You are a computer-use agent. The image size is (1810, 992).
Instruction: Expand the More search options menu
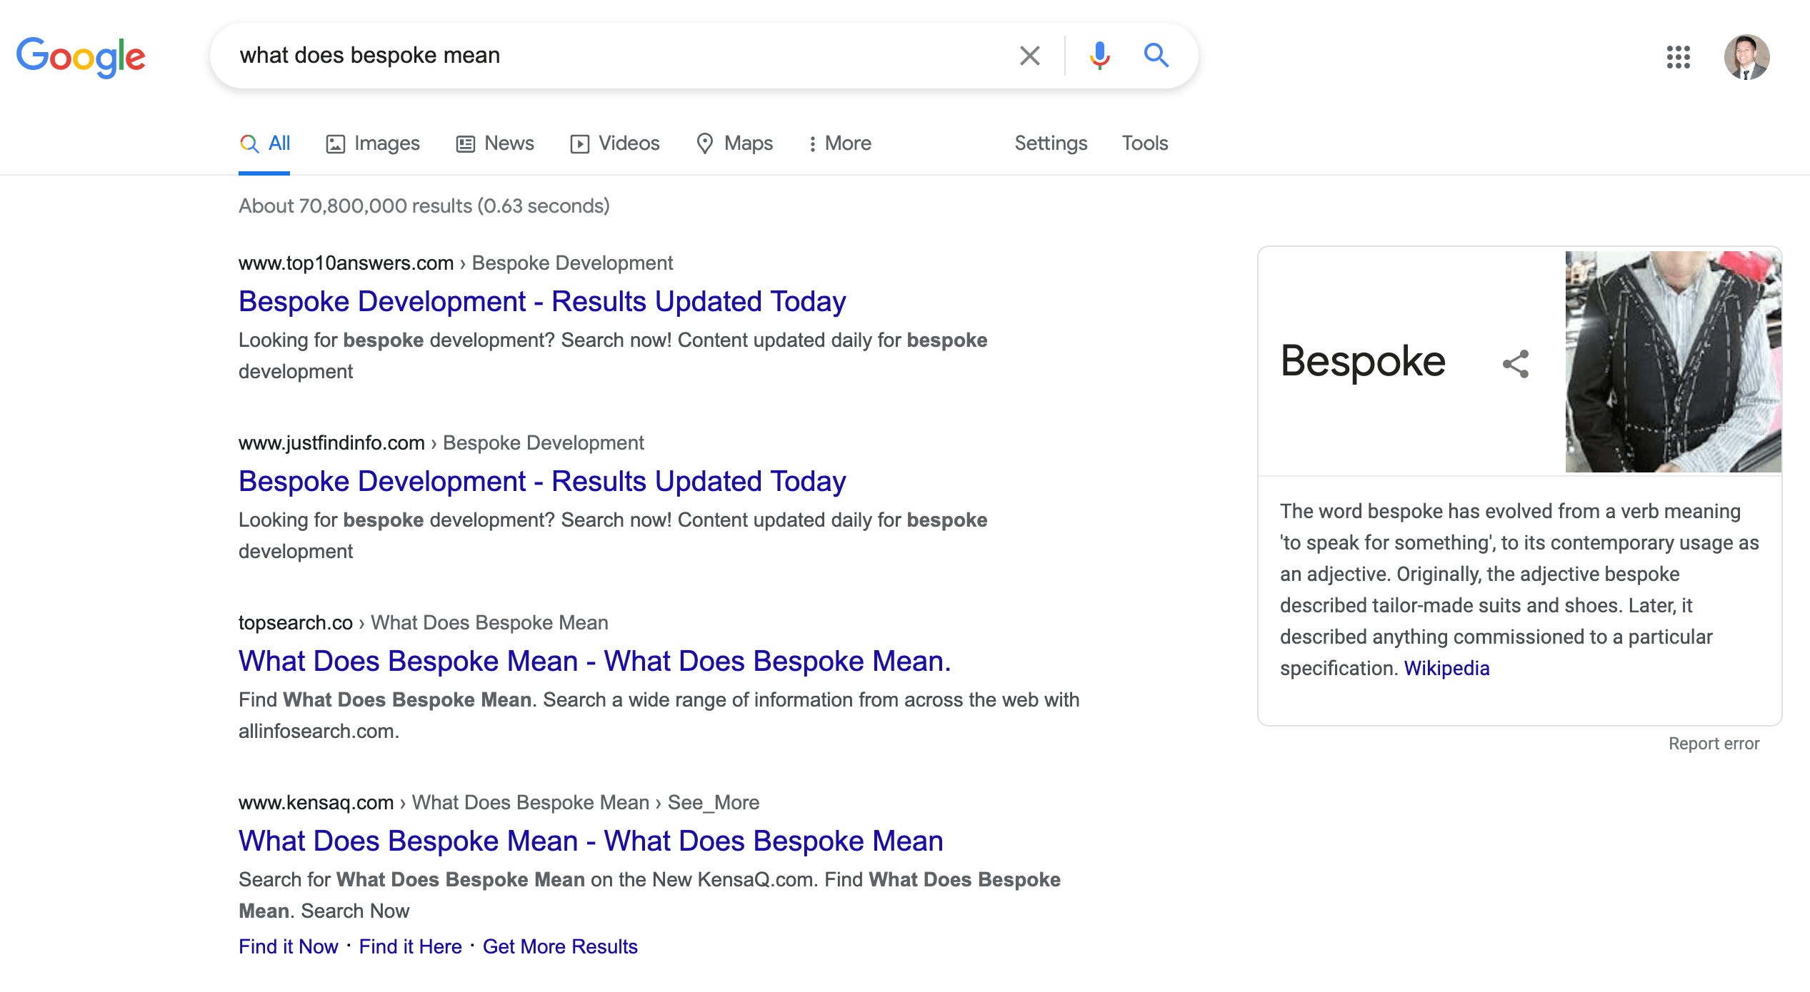(x=840, y=143)
